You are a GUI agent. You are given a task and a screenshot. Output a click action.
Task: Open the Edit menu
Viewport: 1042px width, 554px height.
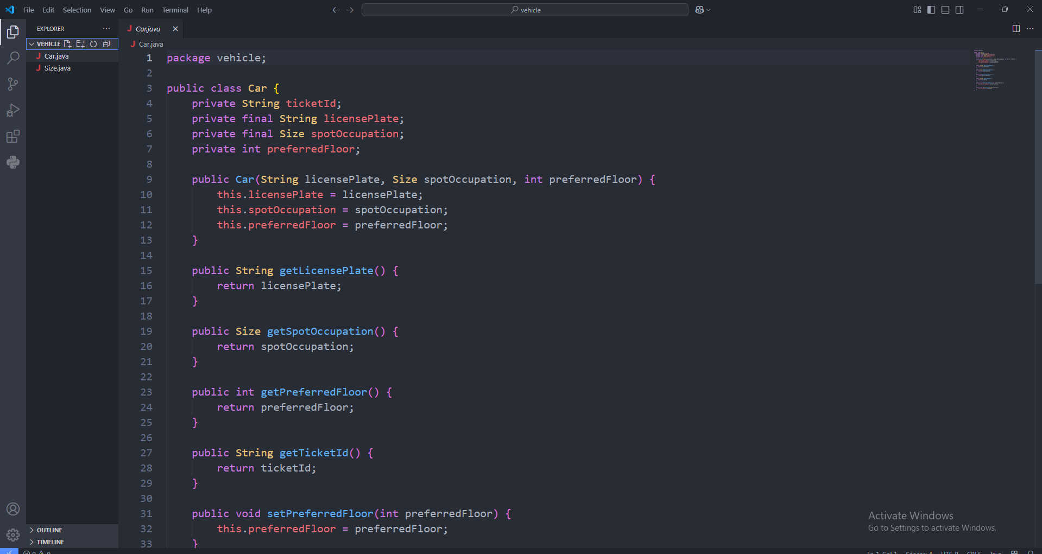coord(48,10)
